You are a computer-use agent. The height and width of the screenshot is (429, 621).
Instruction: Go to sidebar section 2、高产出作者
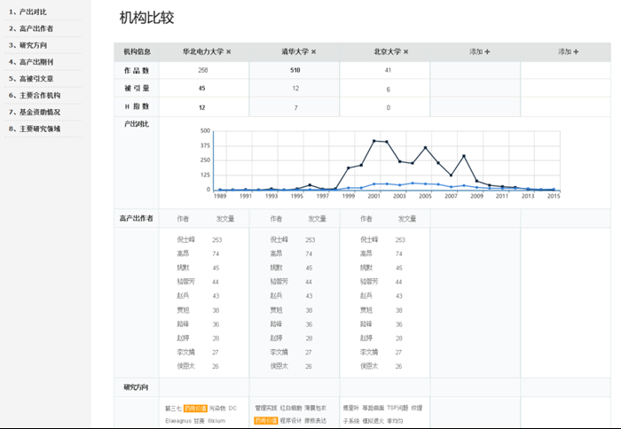coord(30,28)
